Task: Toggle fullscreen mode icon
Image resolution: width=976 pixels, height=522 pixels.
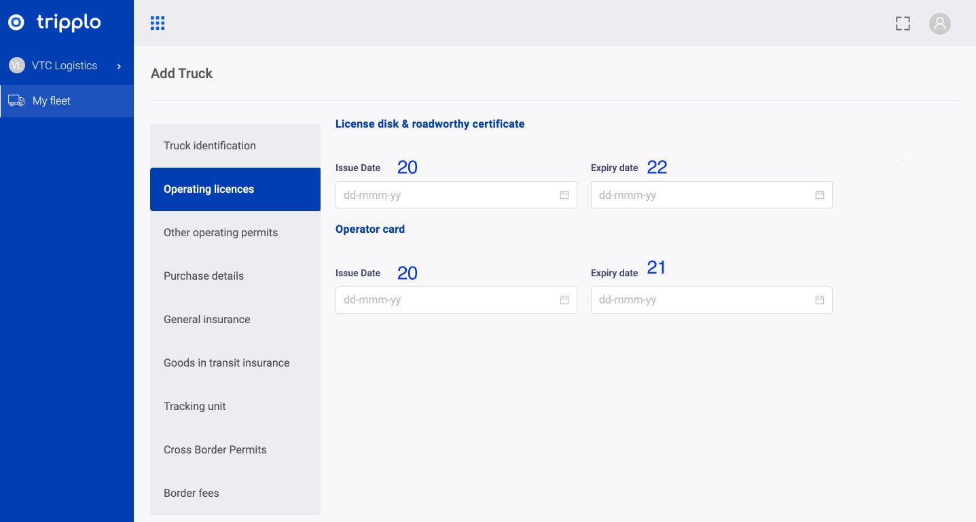Action: pos(903,24)
